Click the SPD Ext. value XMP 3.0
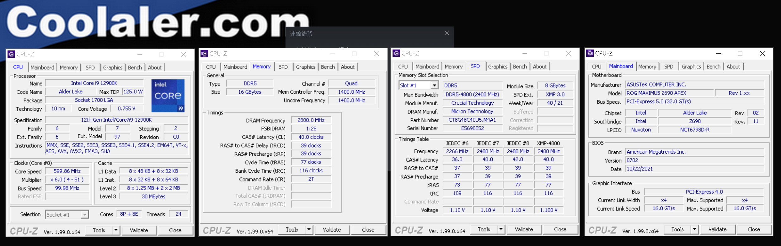Image resolution: width=781 pixels, height=246 pixels. [555, 94]
